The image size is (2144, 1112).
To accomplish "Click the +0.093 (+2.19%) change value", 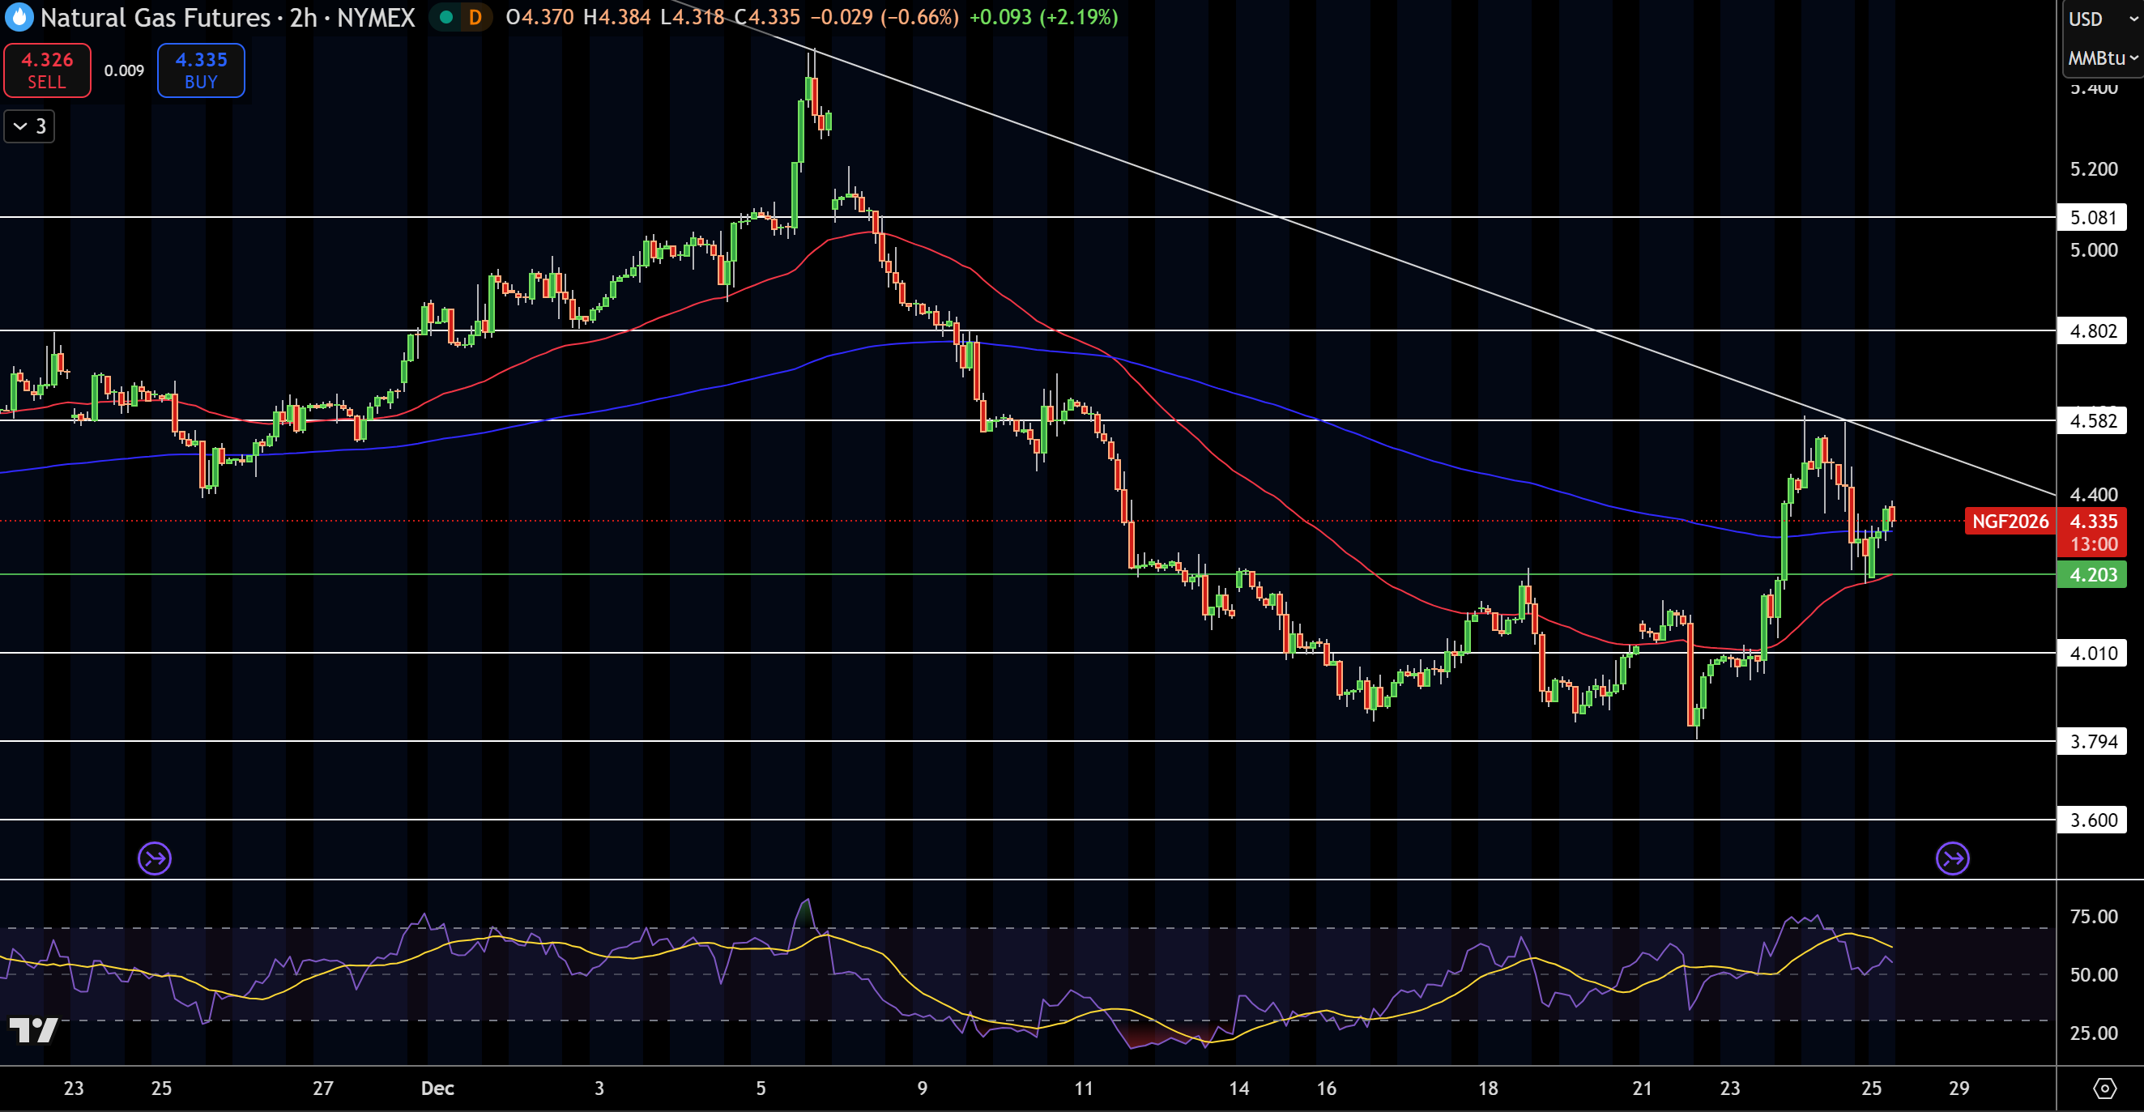I will click(x=1044, y=17).
